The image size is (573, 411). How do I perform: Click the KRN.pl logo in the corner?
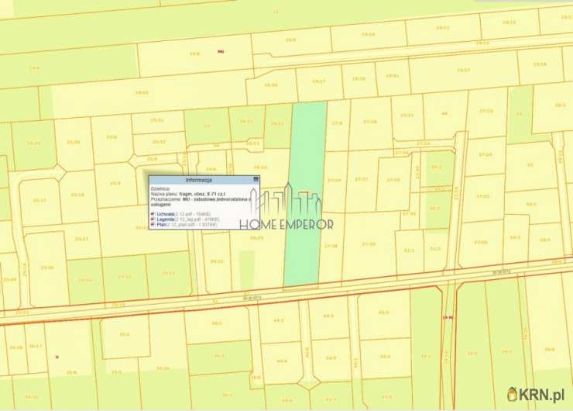537,395
